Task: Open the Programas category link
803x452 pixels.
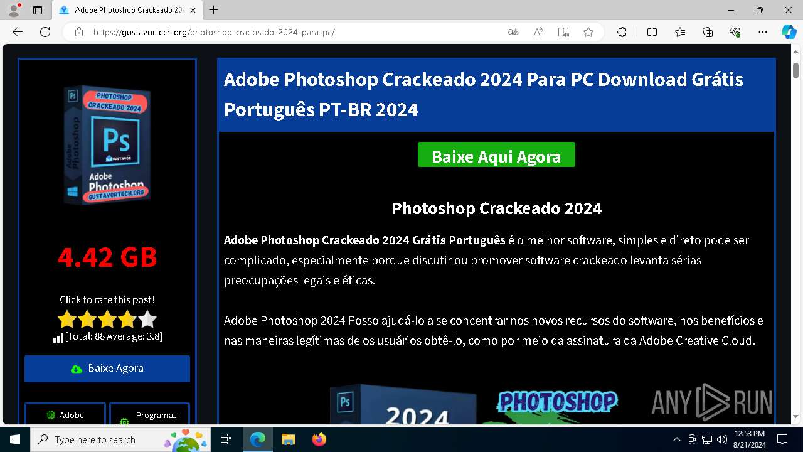Action: click(149, 415)
